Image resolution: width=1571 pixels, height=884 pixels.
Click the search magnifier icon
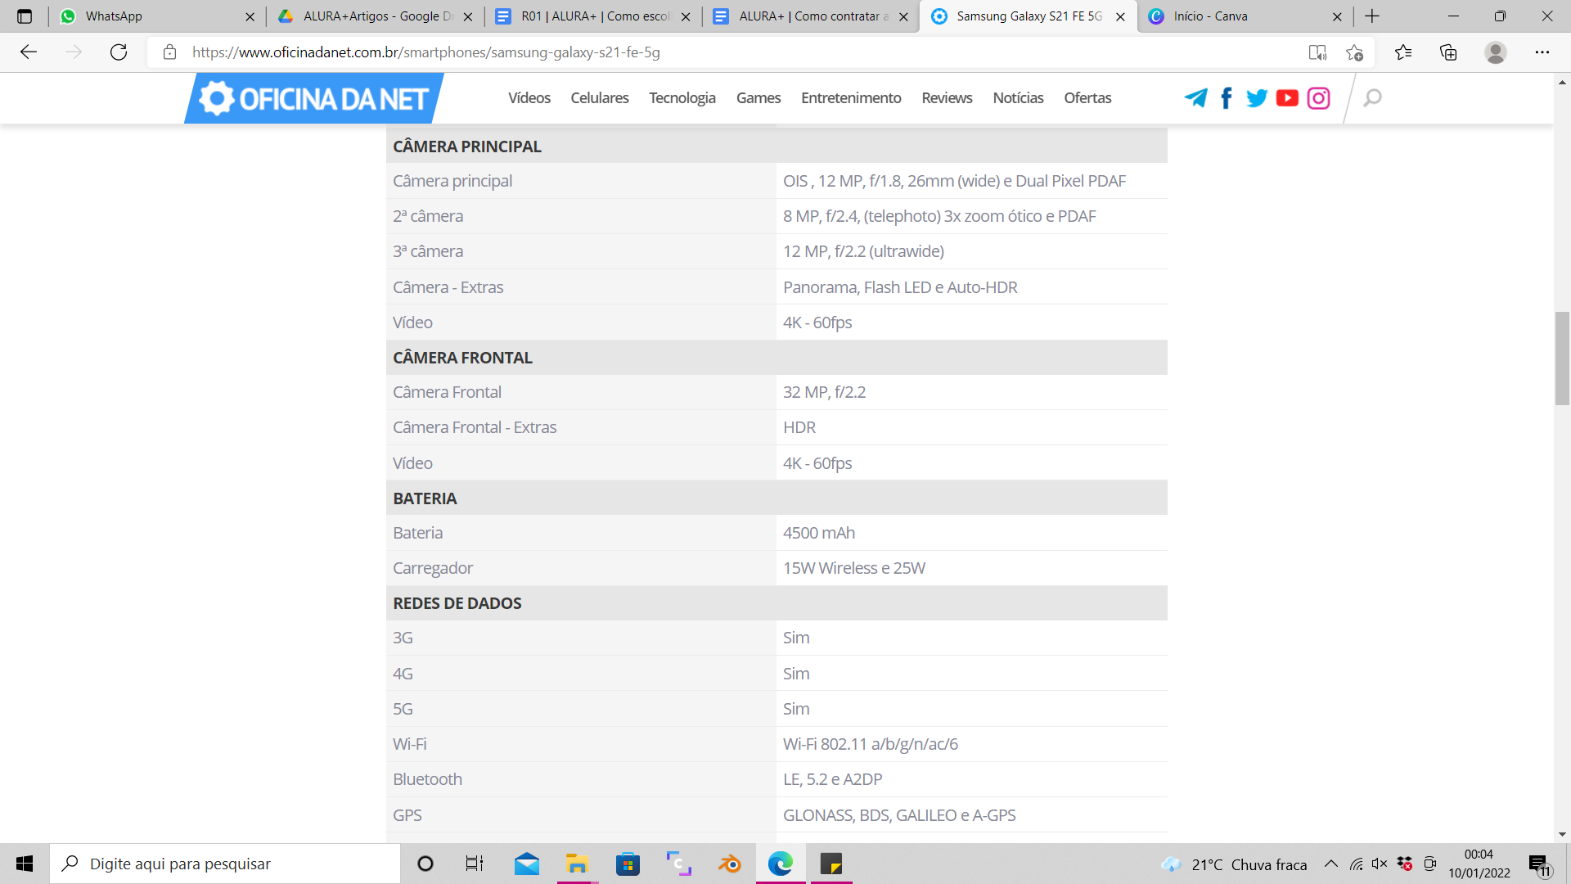(x=1372, y=97)
